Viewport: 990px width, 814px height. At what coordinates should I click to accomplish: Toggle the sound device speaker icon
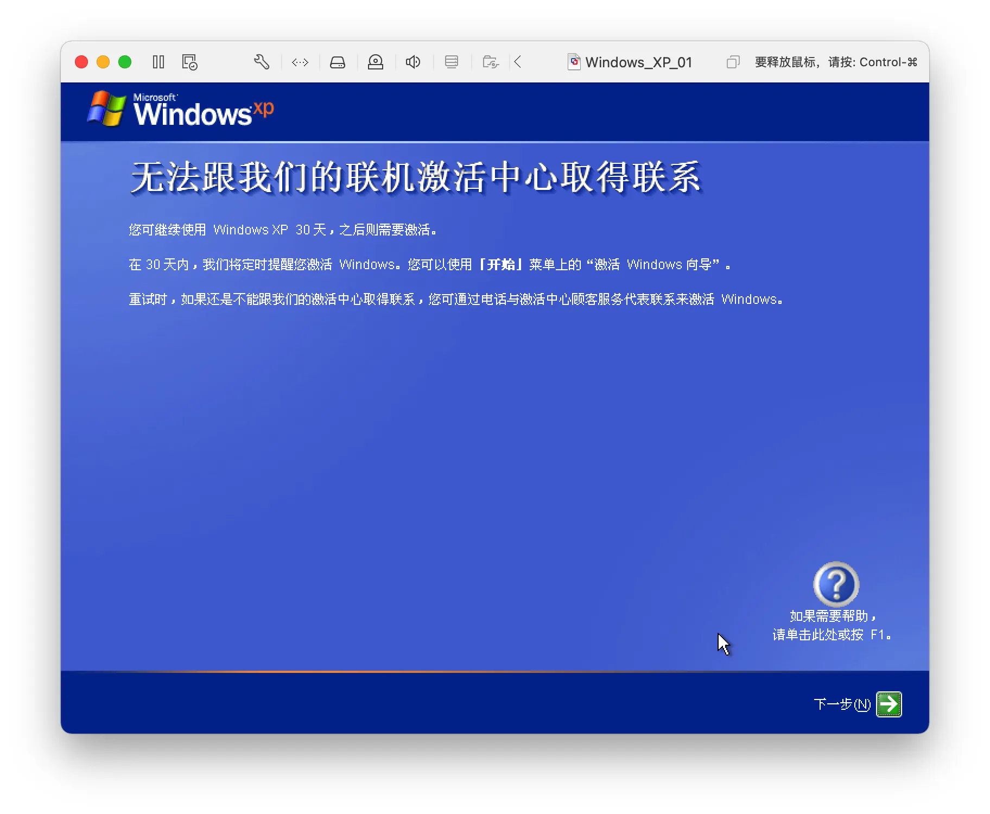413,62
